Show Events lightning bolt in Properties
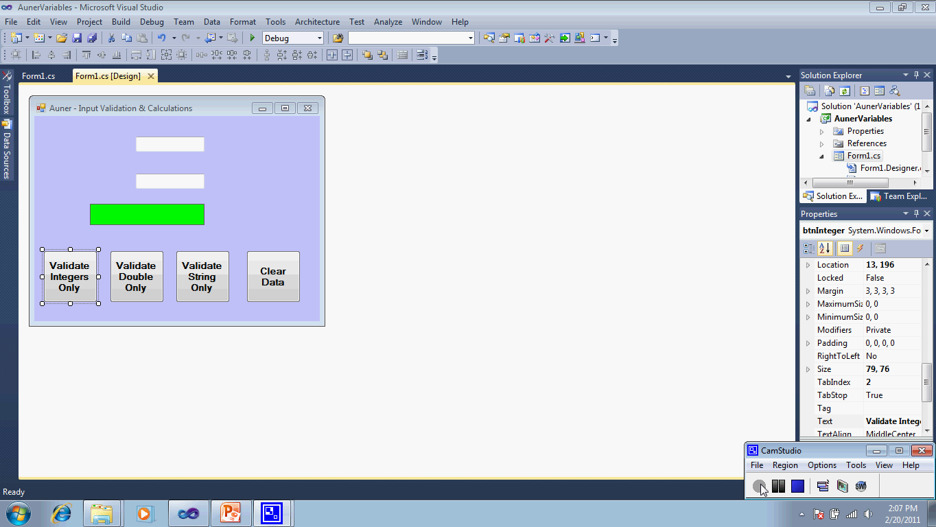Screen dimensions: 936x527 point(860,248)
